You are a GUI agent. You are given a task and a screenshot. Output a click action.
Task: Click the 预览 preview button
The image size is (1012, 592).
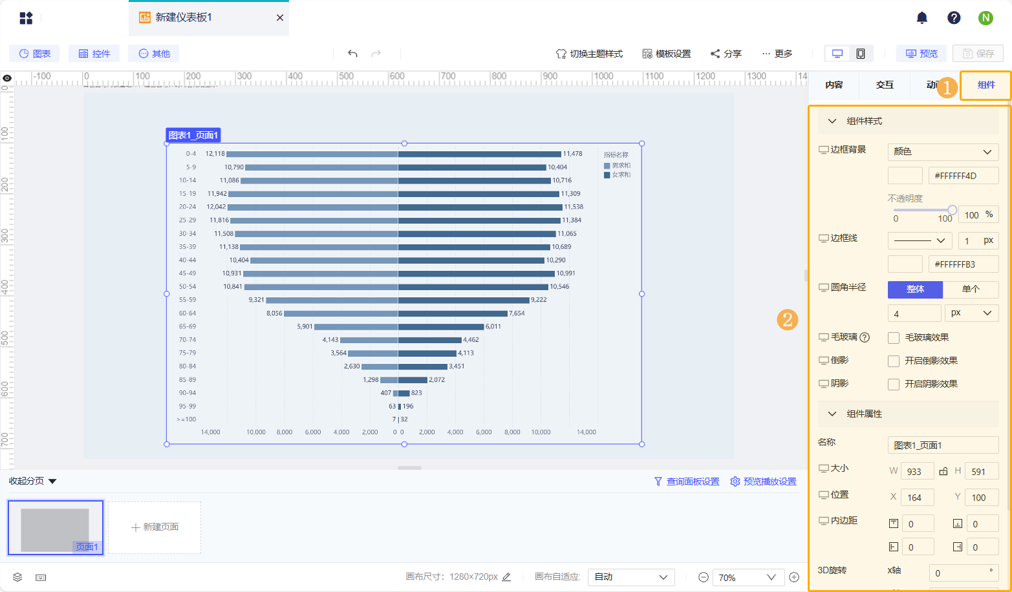(x=921, y=54)
